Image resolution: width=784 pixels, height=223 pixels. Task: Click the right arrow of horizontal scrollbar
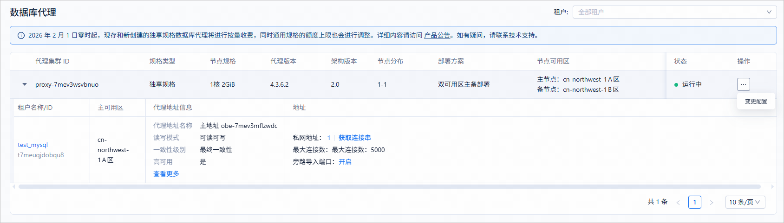(772, 187)
